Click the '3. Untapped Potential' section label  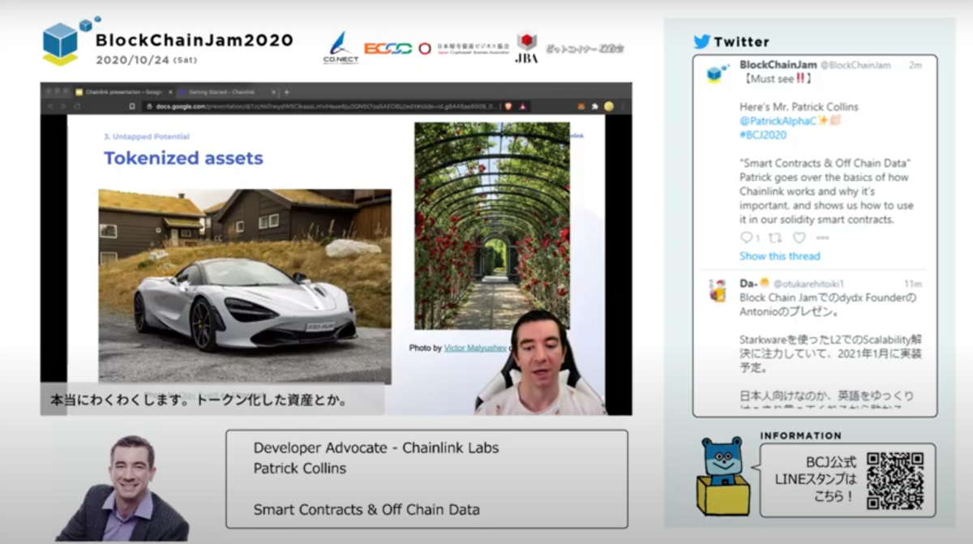[146, 137]
